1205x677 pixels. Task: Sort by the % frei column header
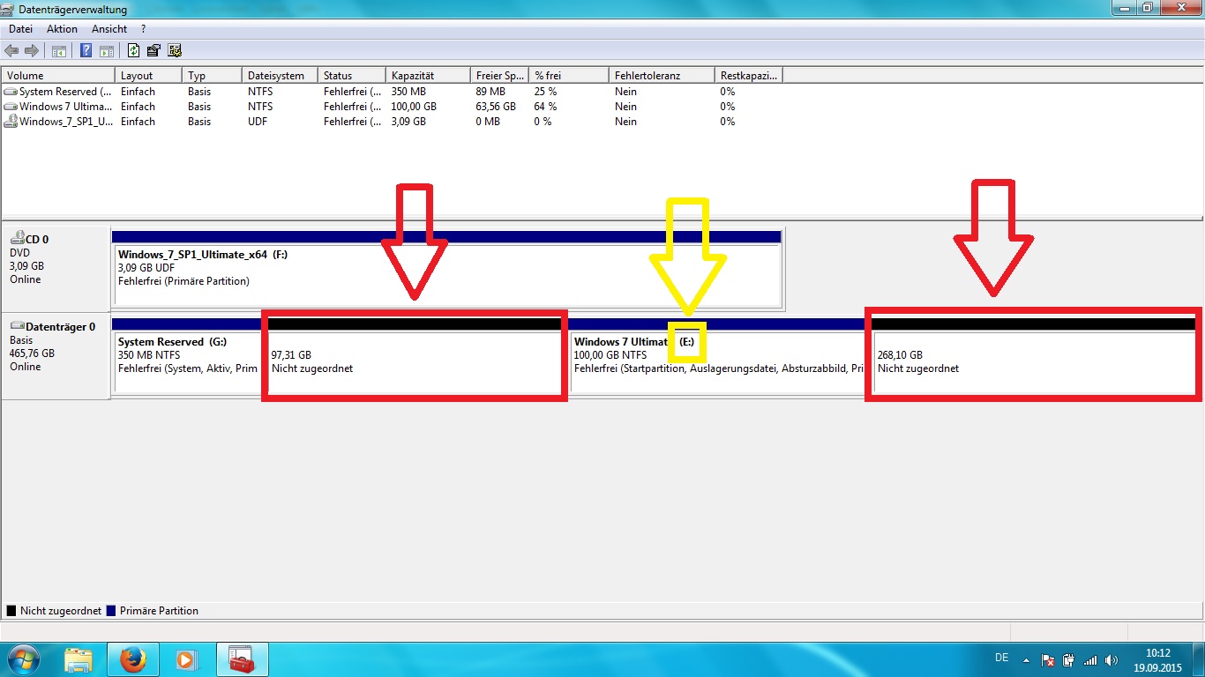pyautogui.click(x=569, y=76)
